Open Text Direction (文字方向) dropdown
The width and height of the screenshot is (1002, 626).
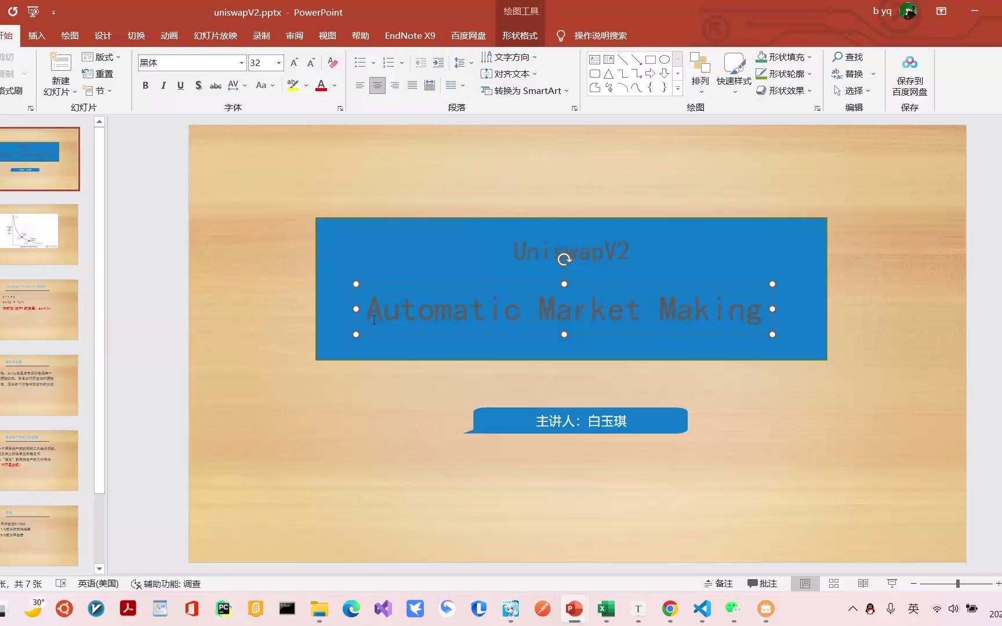tap(509, 57)
